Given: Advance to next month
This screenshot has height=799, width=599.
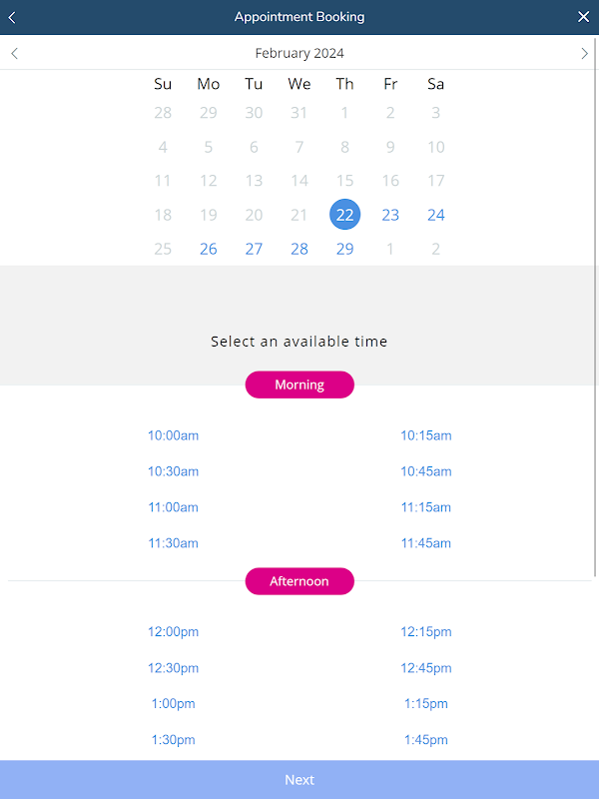Looking at the screenshot, I should tap(584, 54).
